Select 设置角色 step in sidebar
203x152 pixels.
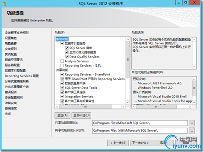[x=11, y=38]
